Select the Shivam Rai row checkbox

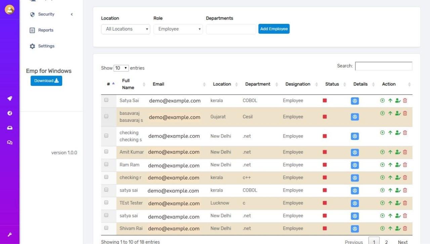[x=106, y=228]
